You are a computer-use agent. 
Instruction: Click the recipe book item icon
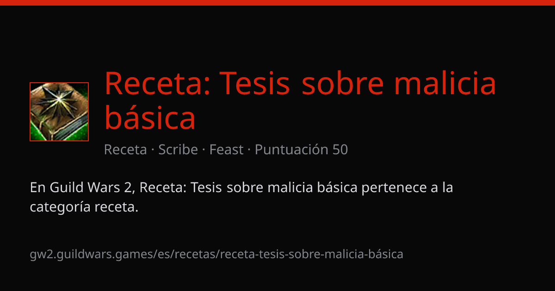pos(59,112)
